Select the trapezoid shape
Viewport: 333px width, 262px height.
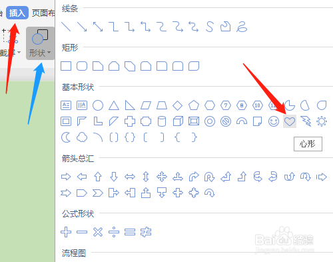pyautogui.click(x=162, y=105)
